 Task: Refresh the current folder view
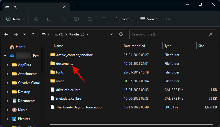point(121,34)
